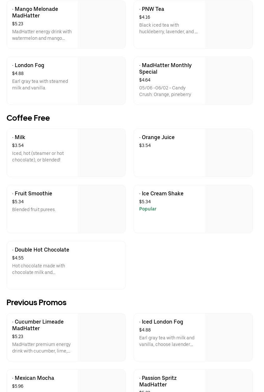Click the Orange Juice image placeholder
264x392 pixels.
(x=229, y=153)
